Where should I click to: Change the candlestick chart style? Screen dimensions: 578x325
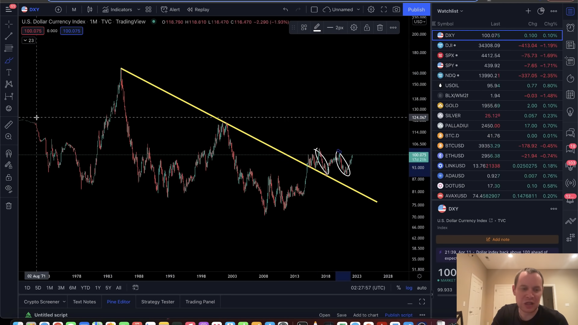[x=90, y=10]
